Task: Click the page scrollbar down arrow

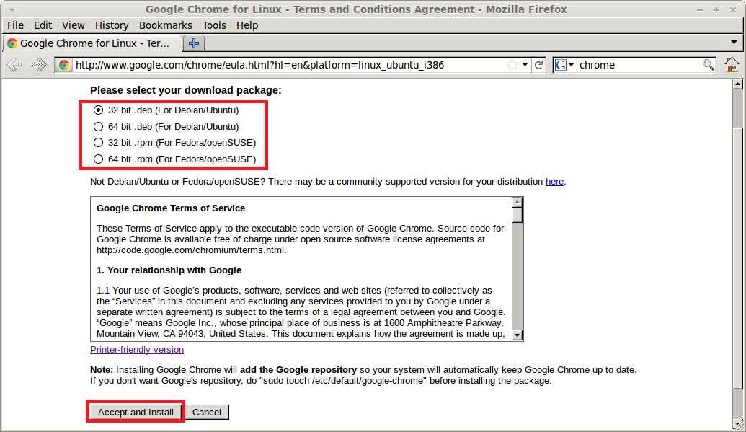Action: click(x=737, y=423)
